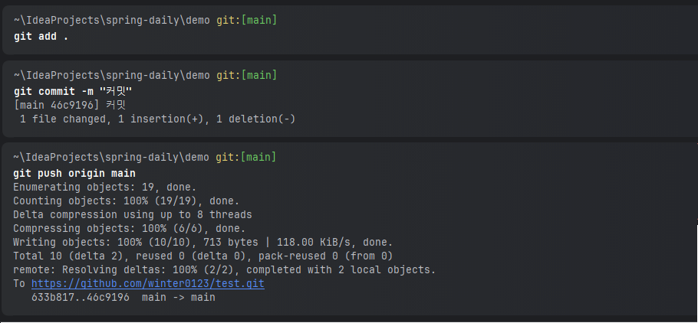The width and height of the screenshot is (698, 323).
Task: Click the prompt path above 'git add .'
Action: (x=145, y=20)
